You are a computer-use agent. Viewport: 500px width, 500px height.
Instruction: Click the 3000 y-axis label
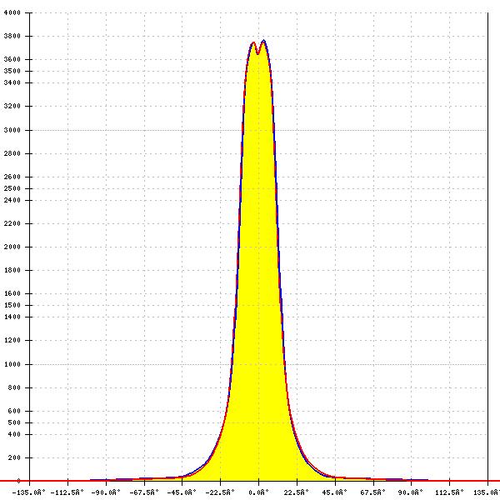12,130
